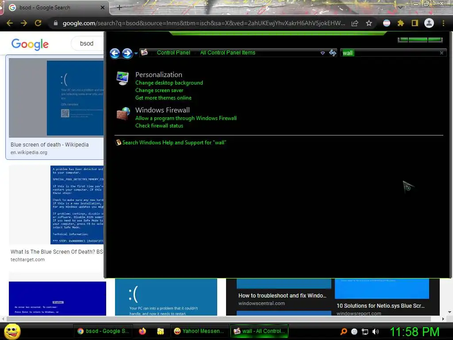This screenshot has width=453, height=340.
Task: Expand address bar history dropdown
Action: [322, 53]
